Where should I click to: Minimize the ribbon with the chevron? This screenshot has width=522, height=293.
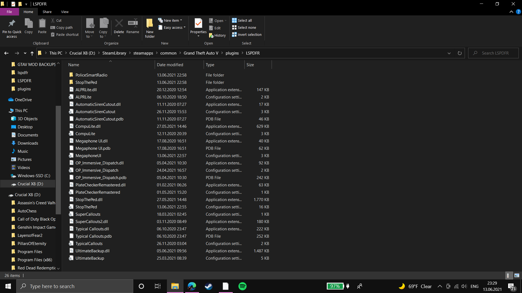coord(511,12)
